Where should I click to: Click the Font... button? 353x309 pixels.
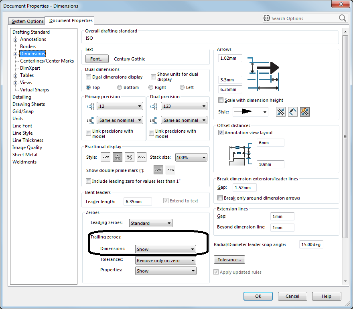tap(97, 59)
